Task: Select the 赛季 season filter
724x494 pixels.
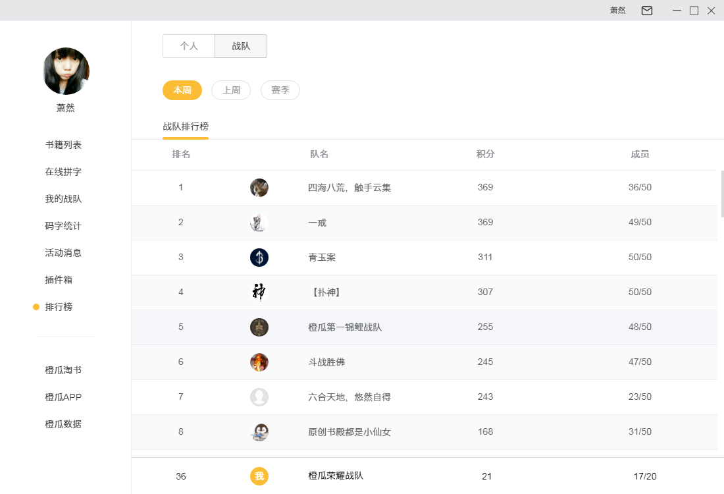Action: [280, 90]
